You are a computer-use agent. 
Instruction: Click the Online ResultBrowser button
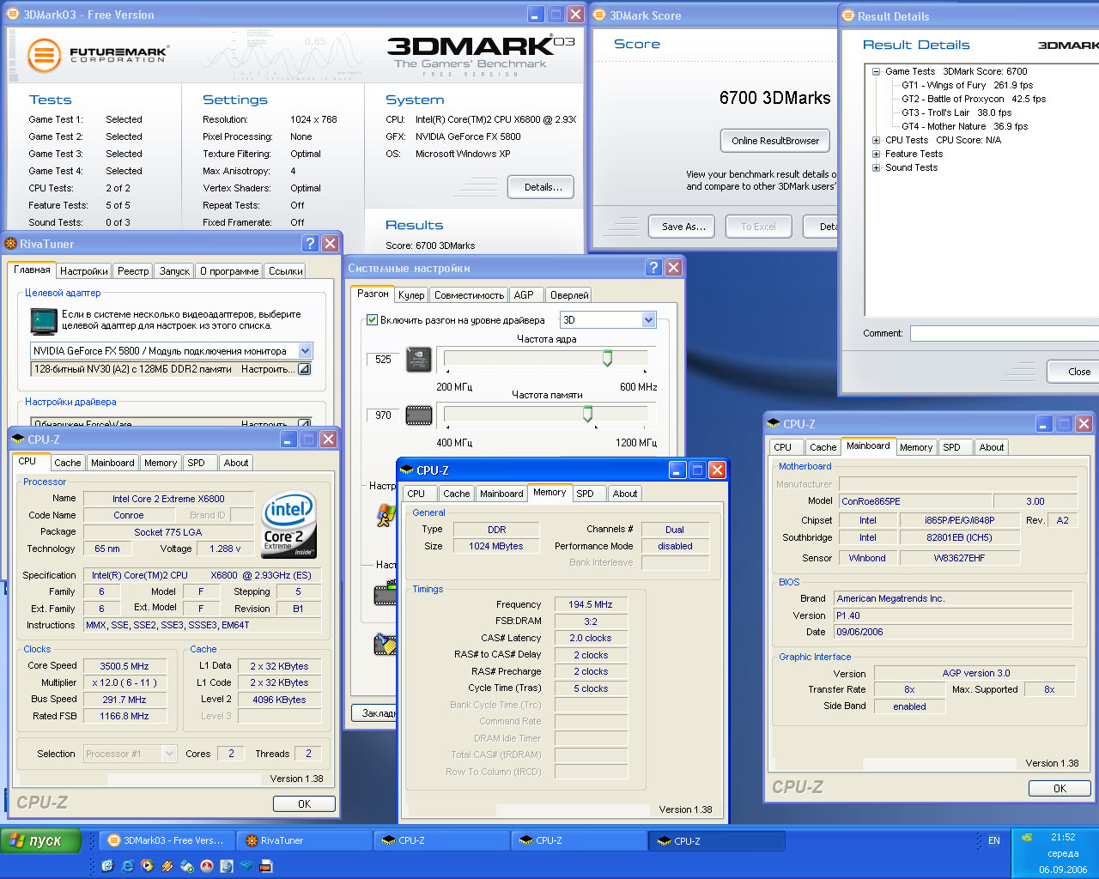coord(775,141)
